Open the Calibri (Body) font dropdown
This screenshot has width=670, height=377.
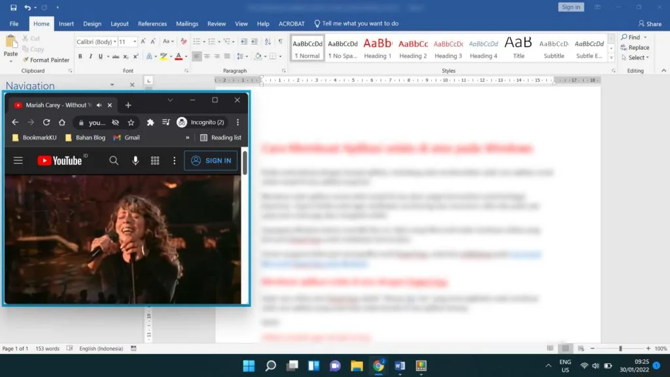115,42
